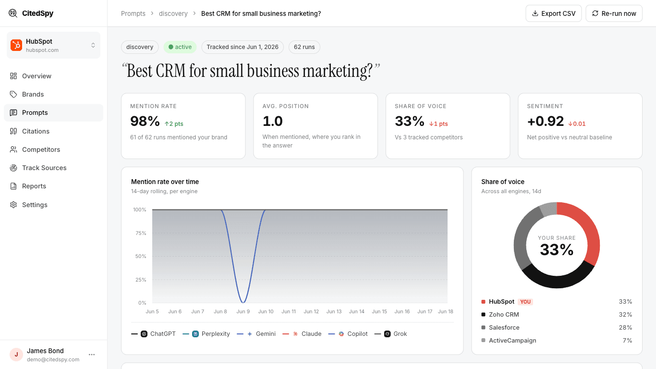Toggle Grok series in chart legend
The height and width of the screenshot is (369, 656).
pos(391,334)
